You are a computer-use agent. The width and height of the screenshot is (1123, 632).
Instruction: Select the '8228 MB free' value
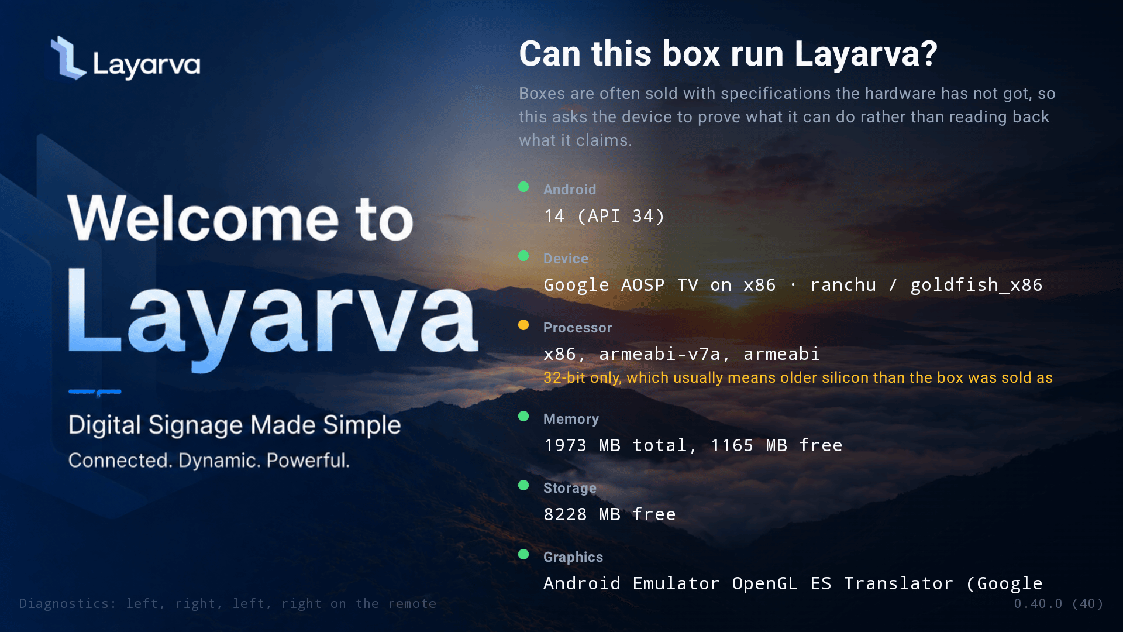(609, 514)
